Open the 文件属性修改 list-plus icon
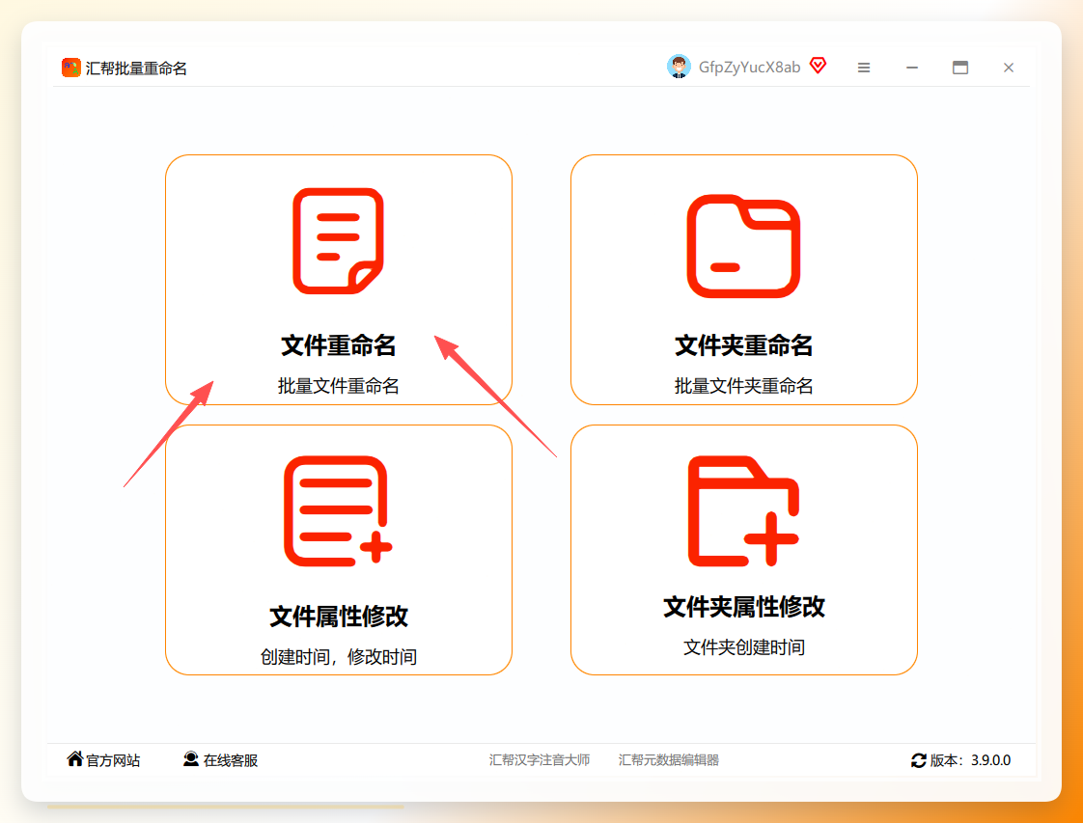The image size is (1083, 823). pyautogui.click(x=338, y=511)
